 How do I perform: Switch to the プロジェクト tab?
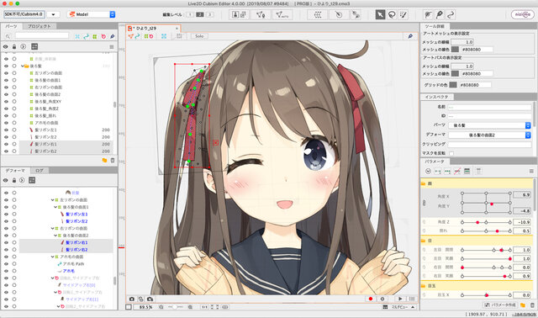(x=40, y=26)
